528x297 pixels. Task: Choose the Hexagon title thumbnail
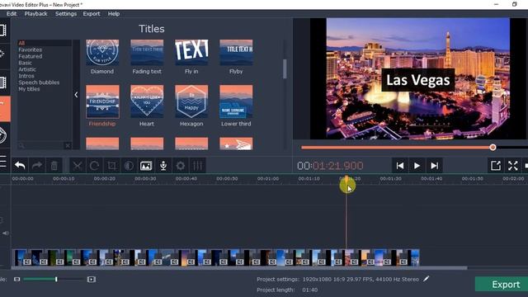(x=191, y=101)
